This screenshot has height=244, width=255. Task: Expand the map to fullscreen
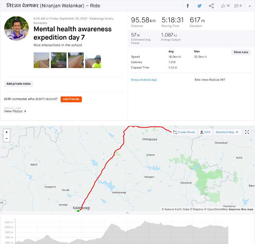pyautogui.click(x=247, y=132)
